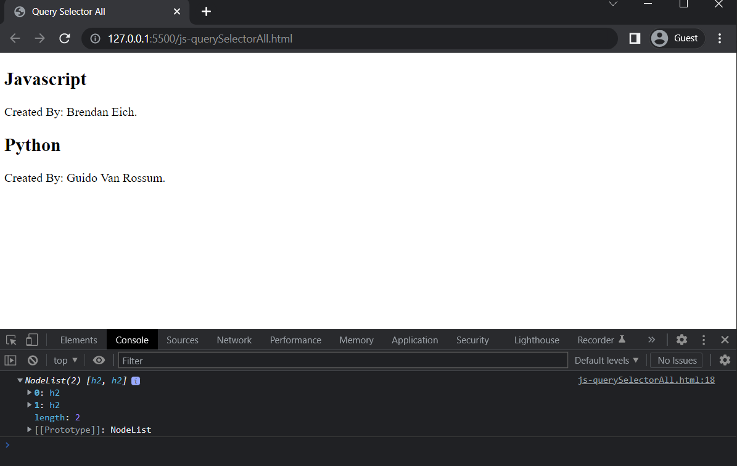The height and width of the screenshot is (466, 737).
Task: Close the Query Selector All tab
Action: pos(177,12)
